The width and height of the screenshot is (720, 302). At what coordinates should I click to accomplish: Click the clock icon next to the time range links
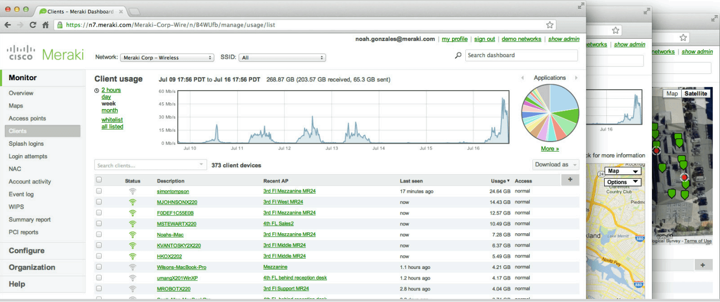pyautogui.click(x=97, y=90)
